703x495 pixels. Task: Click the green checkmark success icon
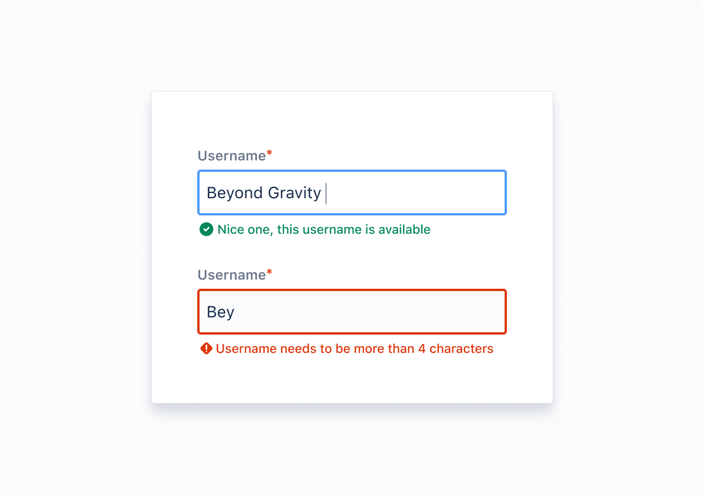206,230
